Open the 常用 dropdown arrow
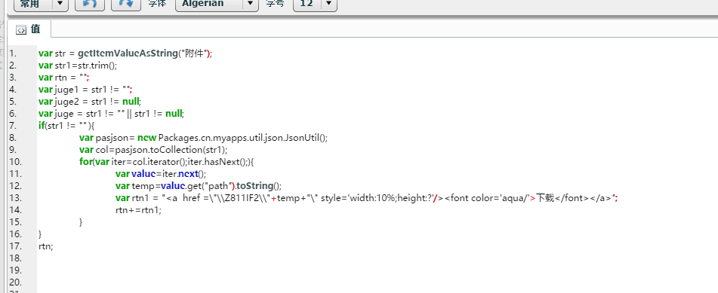This screenshot has height=293, width=718. click(60, 4)
